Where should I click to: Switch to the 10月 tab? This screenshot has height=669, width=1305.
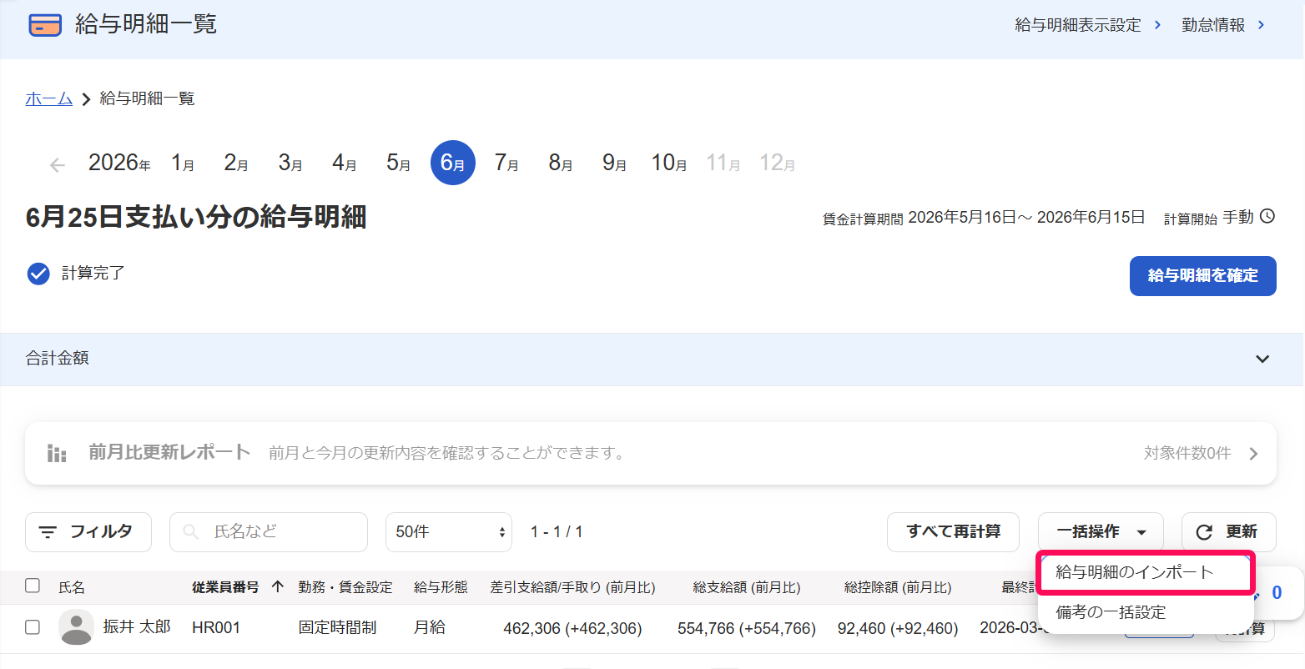coord(669,163)
